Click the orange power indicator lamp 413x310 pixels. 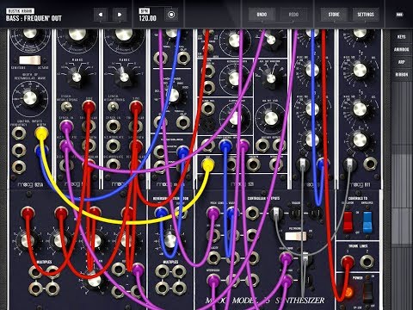pyautogui.click(x=348, y=292)
